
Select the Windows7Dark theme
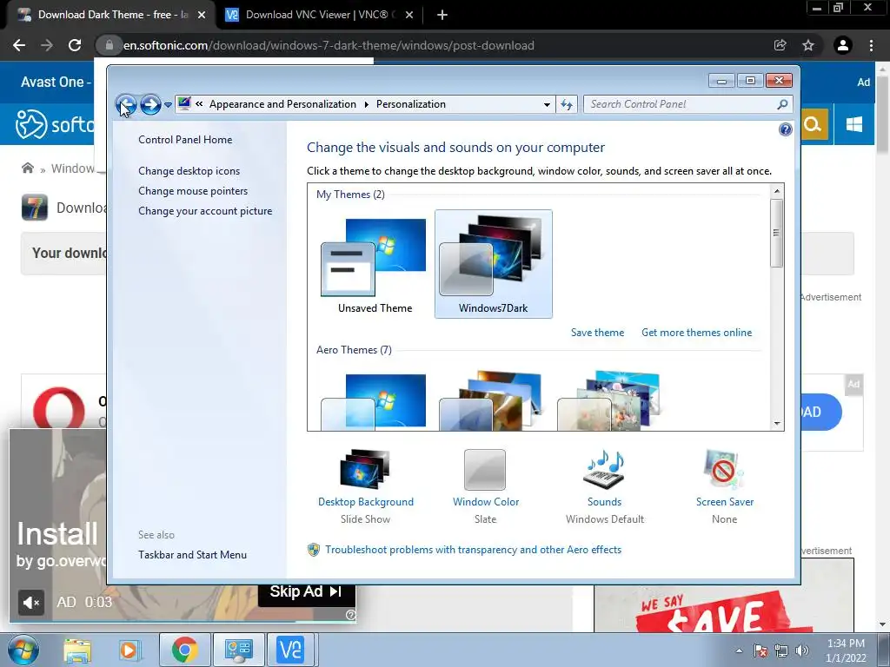pos(494,264)
